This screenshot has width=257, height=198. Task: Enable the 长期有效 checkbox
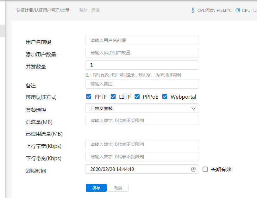[205, 169]
